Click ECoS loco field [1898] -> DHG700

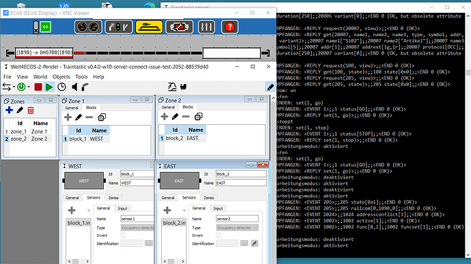tap(44, 53)
